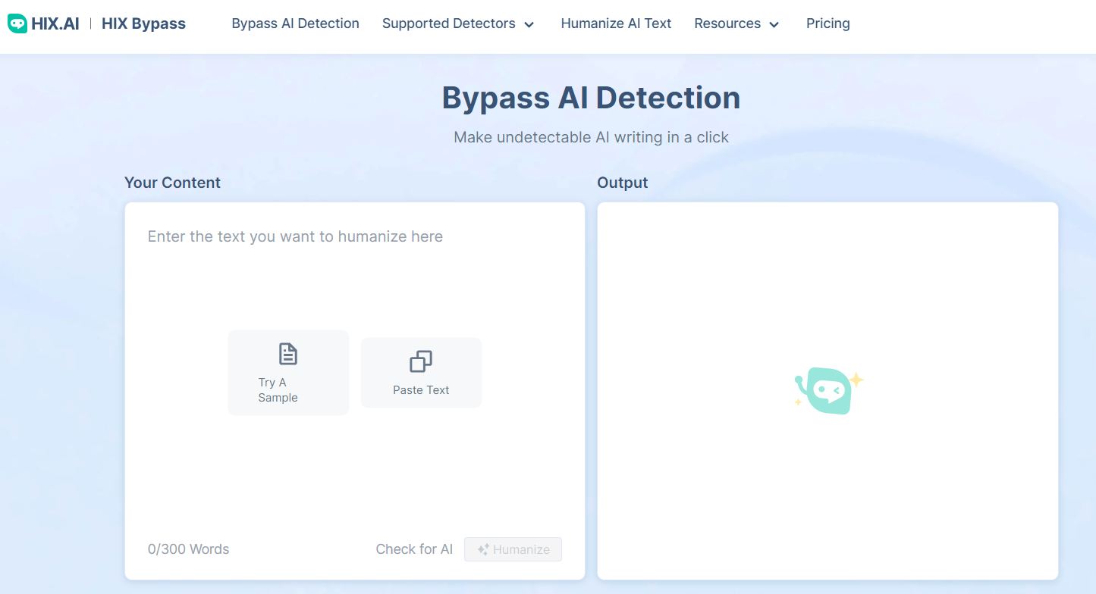Click the chevron next to Supported Detectors

point(529,24)
